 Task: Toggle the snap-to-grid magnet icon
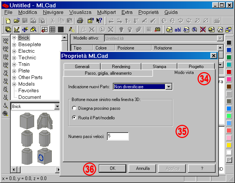click(44, 29)
